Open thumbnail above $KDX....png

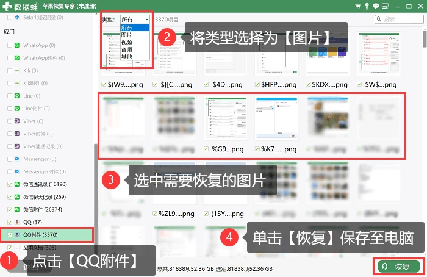coord(328,53)
